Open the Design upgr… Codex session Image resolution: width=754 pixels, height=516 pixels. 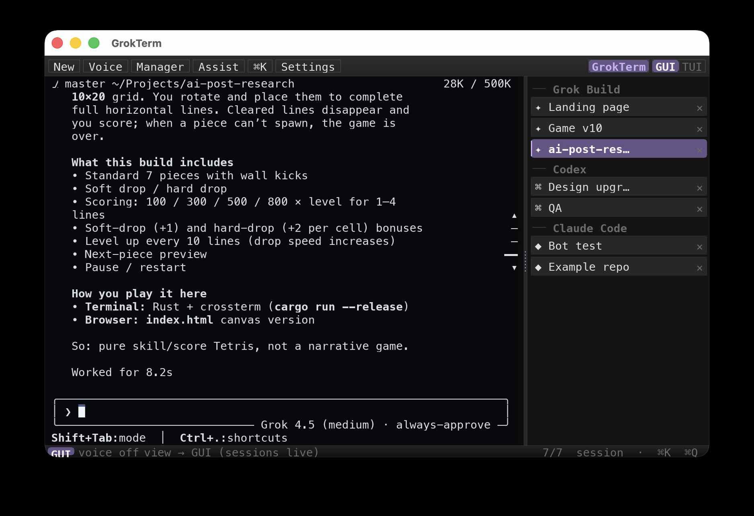(x=618, y=187)
